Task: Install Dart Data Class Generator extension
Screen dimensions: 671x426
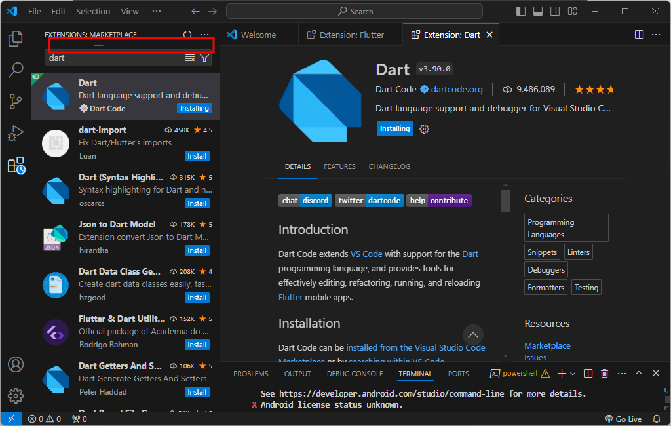Action: [197, 297]
